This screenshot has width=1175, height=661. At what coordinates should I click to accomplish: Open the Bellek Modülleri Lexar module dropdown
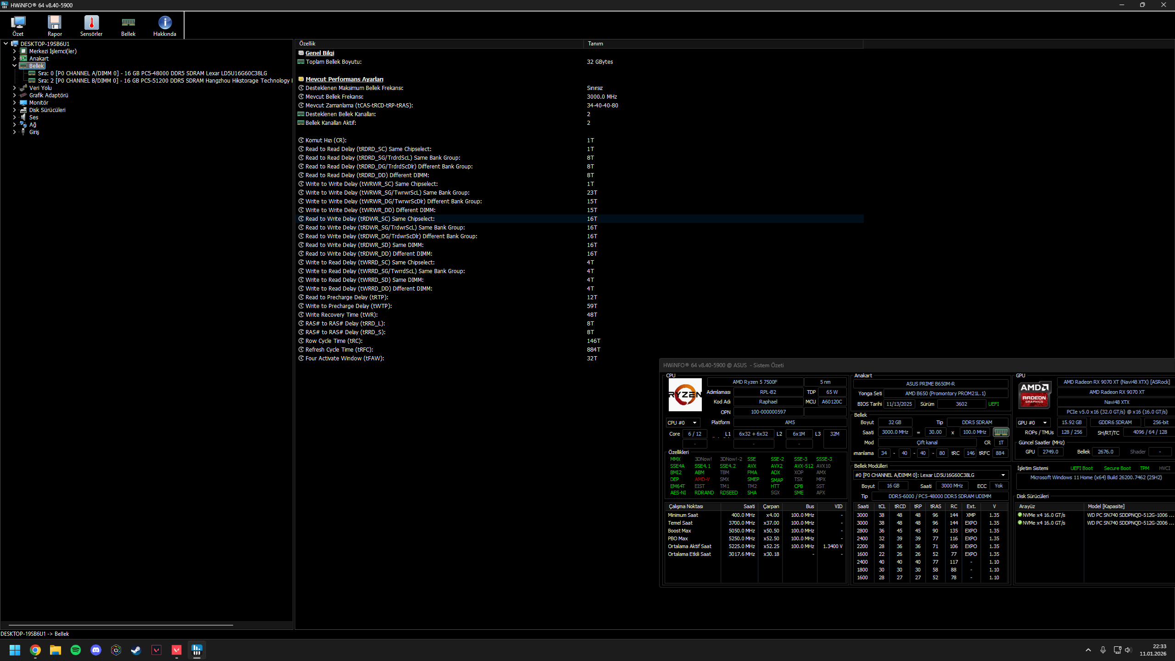pos(930,475)
